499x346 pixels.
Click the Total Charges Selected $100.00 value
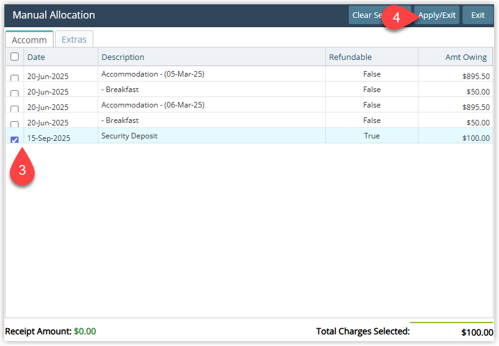[x=477, y=332]
